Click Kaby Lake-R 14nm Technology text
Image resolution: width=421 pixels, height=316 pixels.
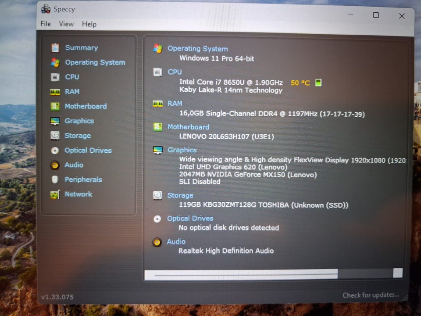[x=231, y=90]
